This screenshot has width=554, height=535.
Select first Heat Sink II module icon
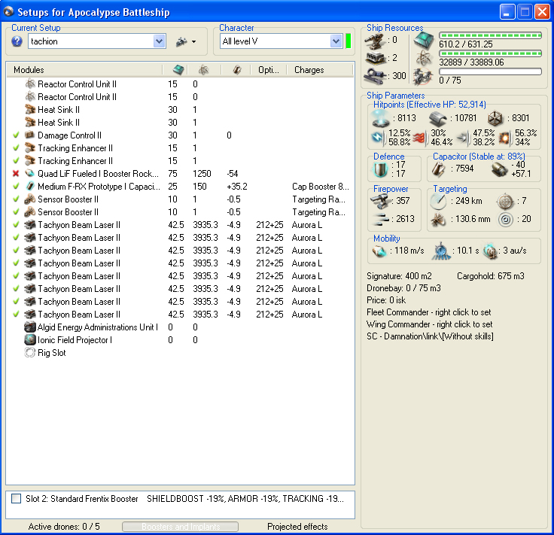(30, 109)
